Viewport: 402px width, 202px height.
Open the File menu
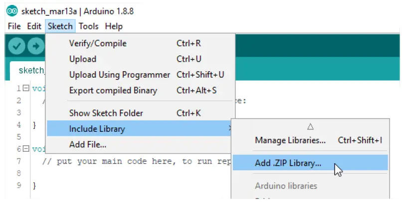tap(14, 26)
